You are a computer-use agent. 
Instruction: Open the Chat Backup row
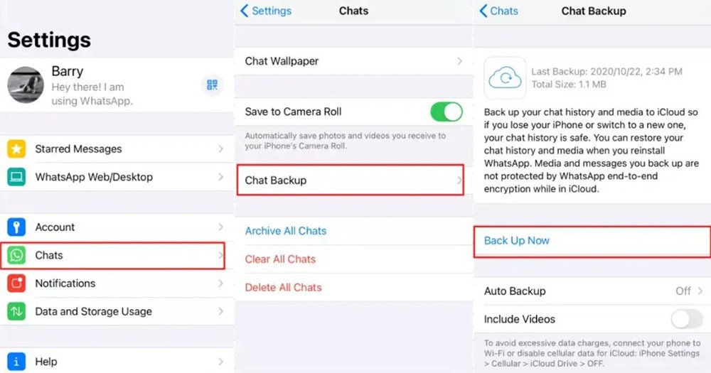[351, 180]
